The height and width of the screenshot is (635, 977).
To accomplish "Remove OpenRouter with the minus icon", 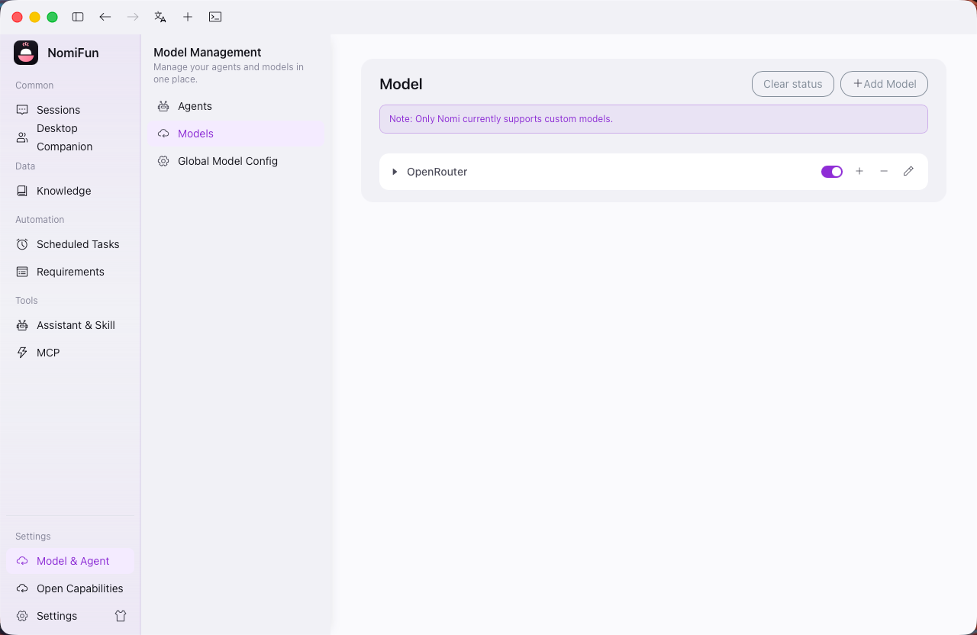I will (884, 172).
